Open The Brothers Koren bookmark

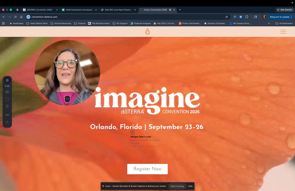click(99, 23)
